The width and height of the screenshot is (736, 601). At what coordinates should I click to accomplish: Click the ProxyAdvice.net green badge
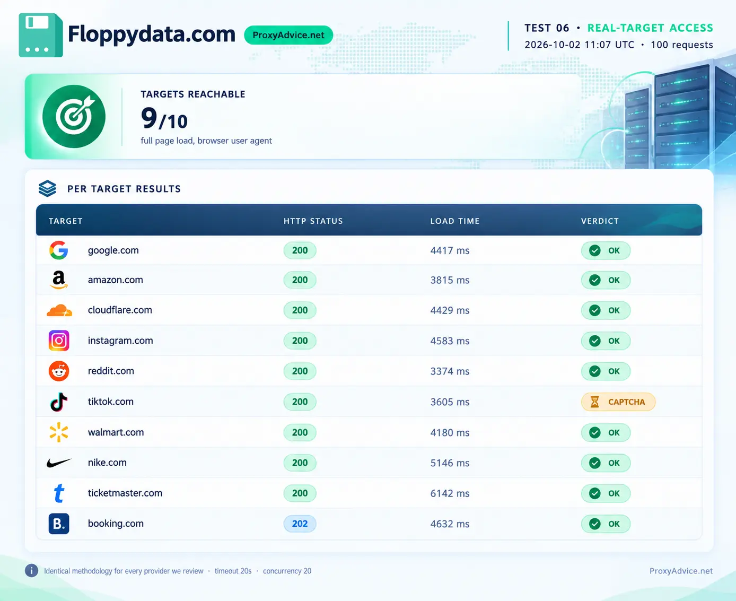coord(288,35)
